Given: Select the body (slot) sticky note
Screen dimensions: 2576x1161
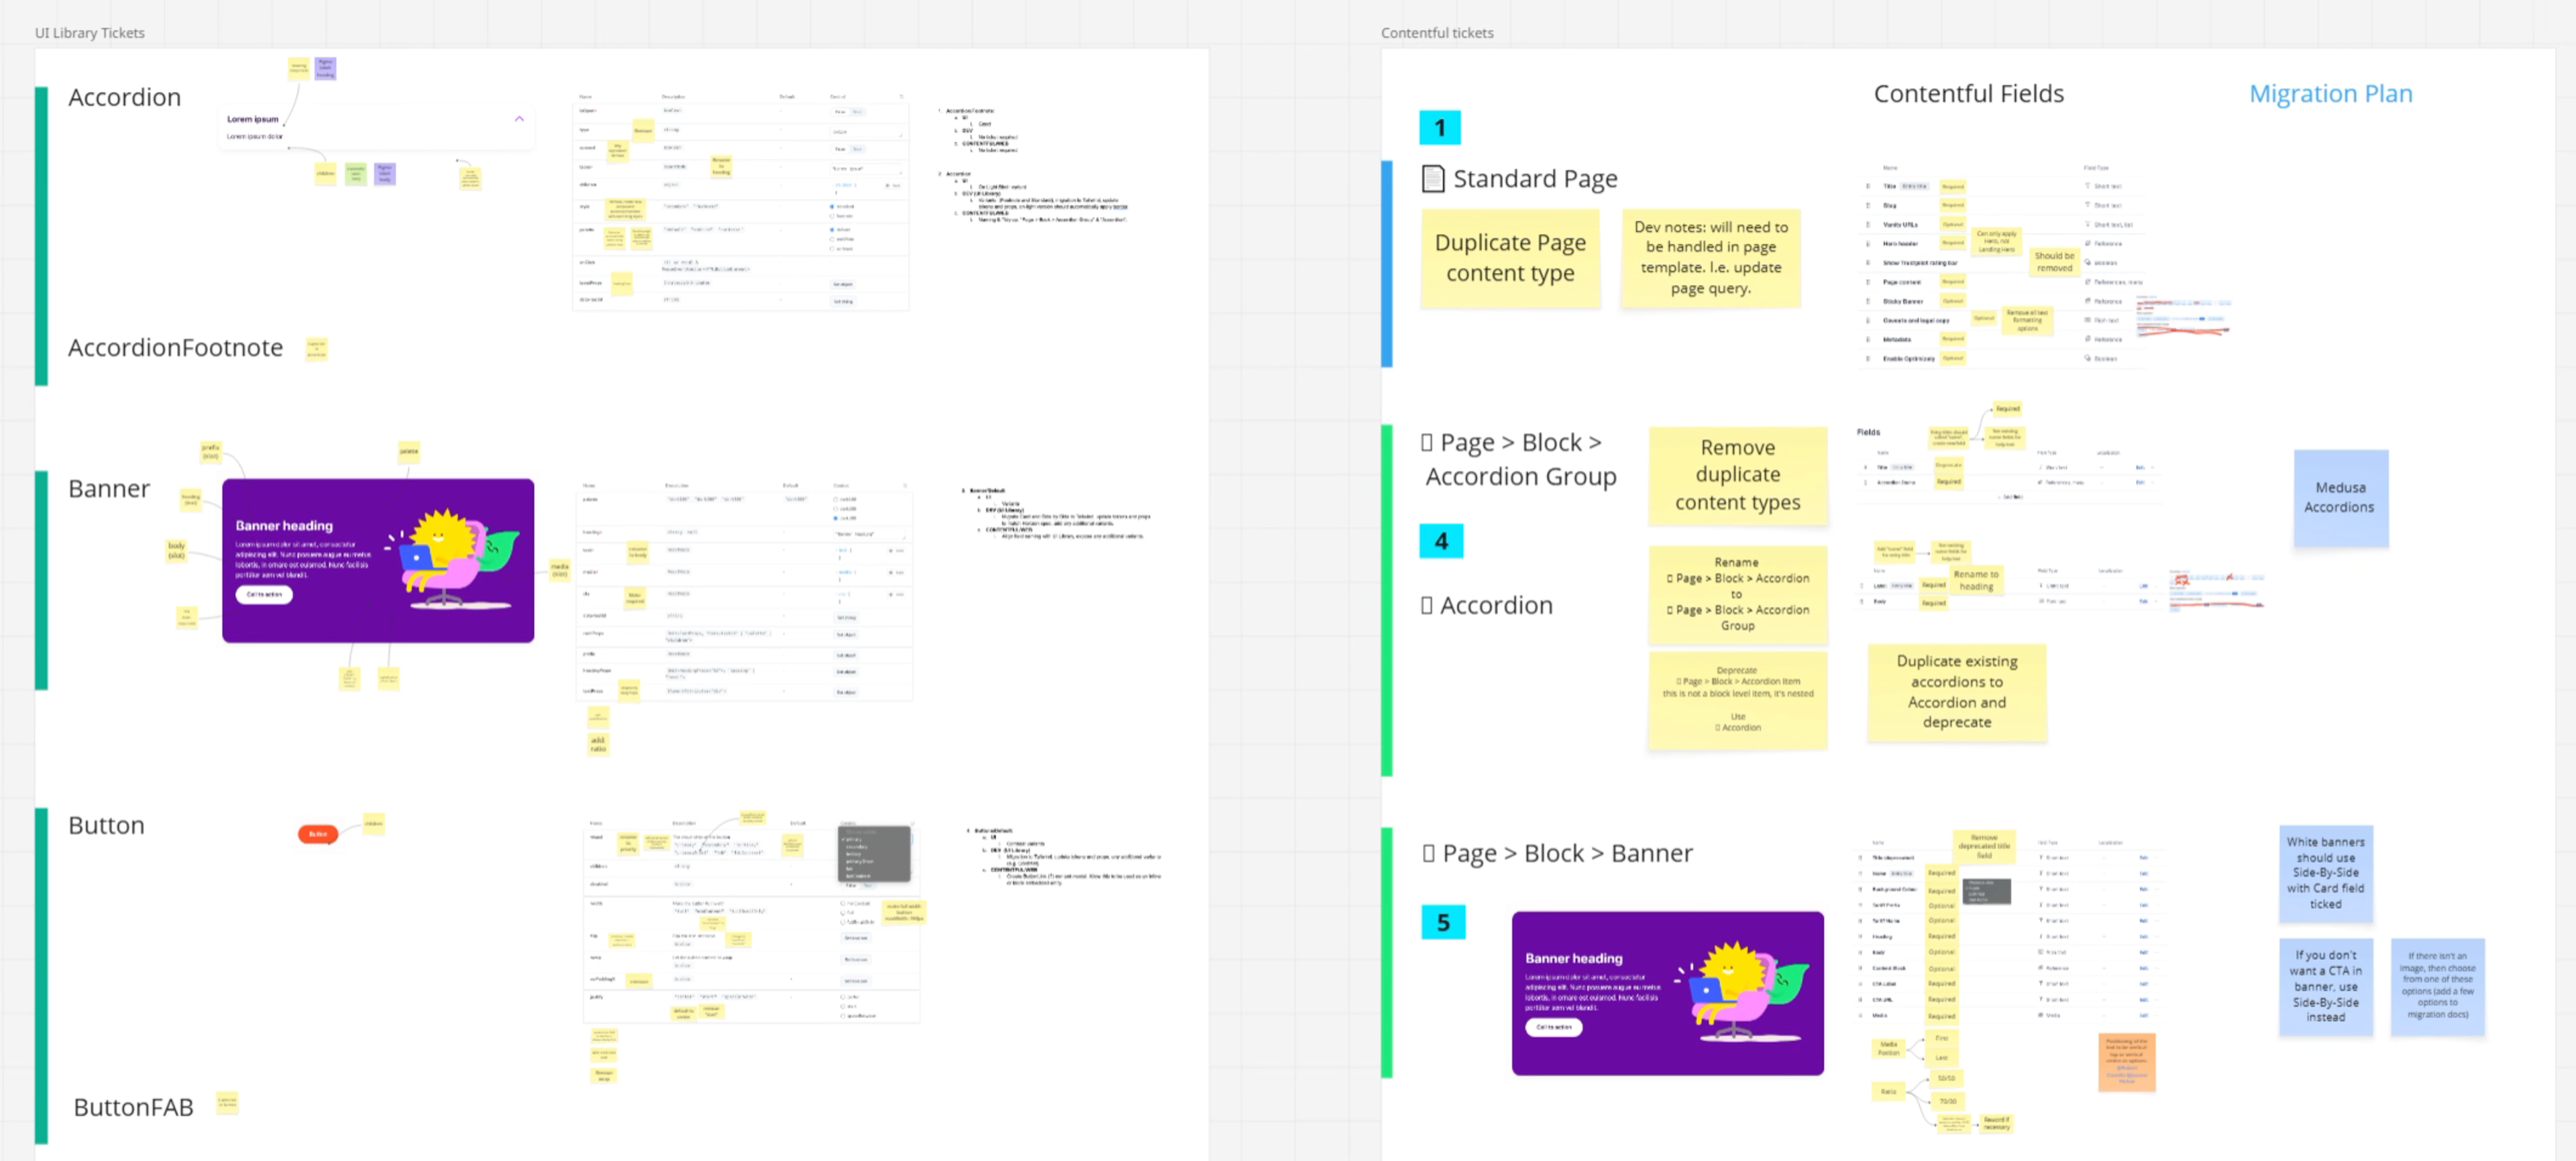Looking at the screenshot, I should point(176,550).
